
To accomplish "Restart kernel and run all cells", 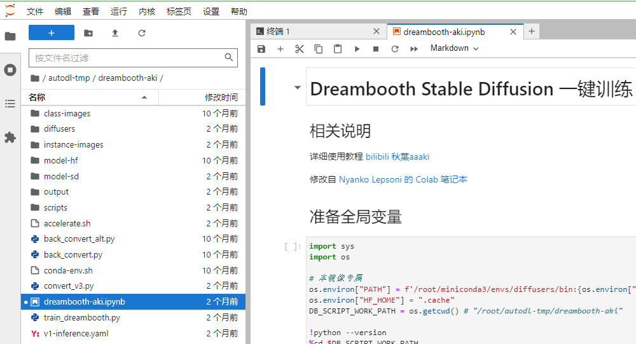I will (x=414, y=49).
